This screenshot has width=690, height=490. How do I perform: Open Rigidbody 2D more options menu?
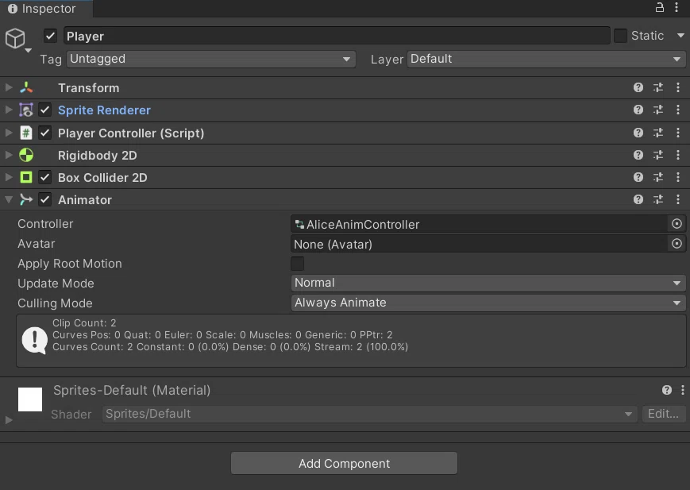677,155
